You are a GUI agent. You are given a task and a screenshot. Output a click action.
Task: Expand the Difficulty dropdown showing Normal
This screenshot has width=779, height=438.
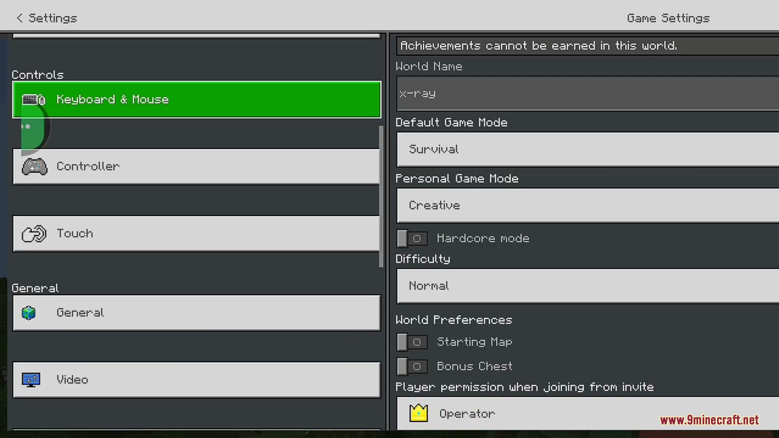click(588, 286)
